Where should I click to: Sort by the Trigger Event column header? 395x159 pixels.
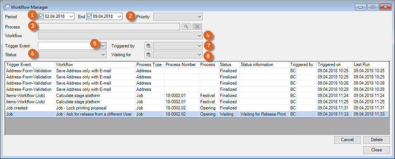click(x=29, y=65)
